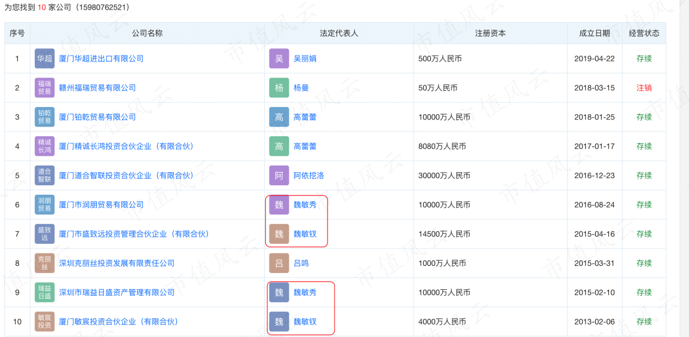The width and height of the screenshot is (689, 337).
Task: Open 厦门道合智联投资合伙企业 link
Action: [126, 175]
